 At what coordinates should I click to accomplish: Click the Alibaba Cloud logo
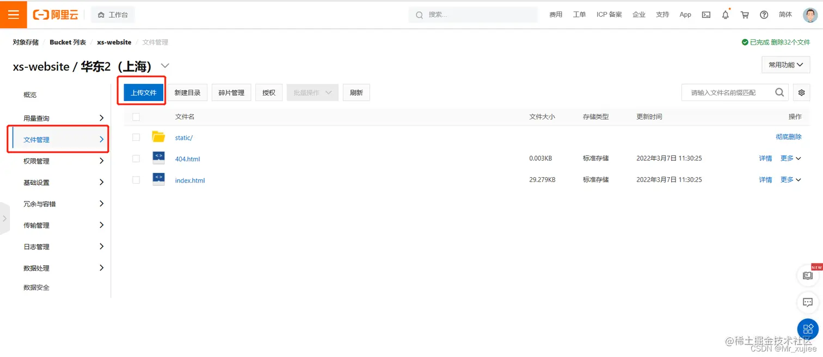[56, 15]
